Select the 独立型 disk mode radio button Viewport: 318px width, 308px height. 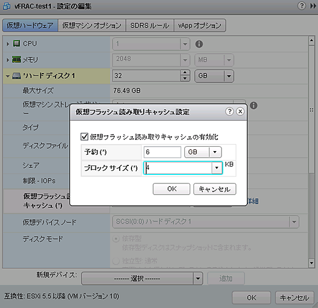(x=117, y=261)
